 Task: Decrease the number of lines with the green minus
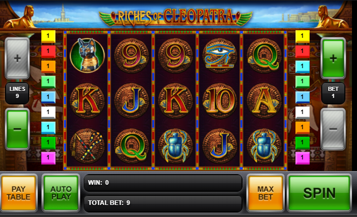pyautogui.click(x=17, y=129)
